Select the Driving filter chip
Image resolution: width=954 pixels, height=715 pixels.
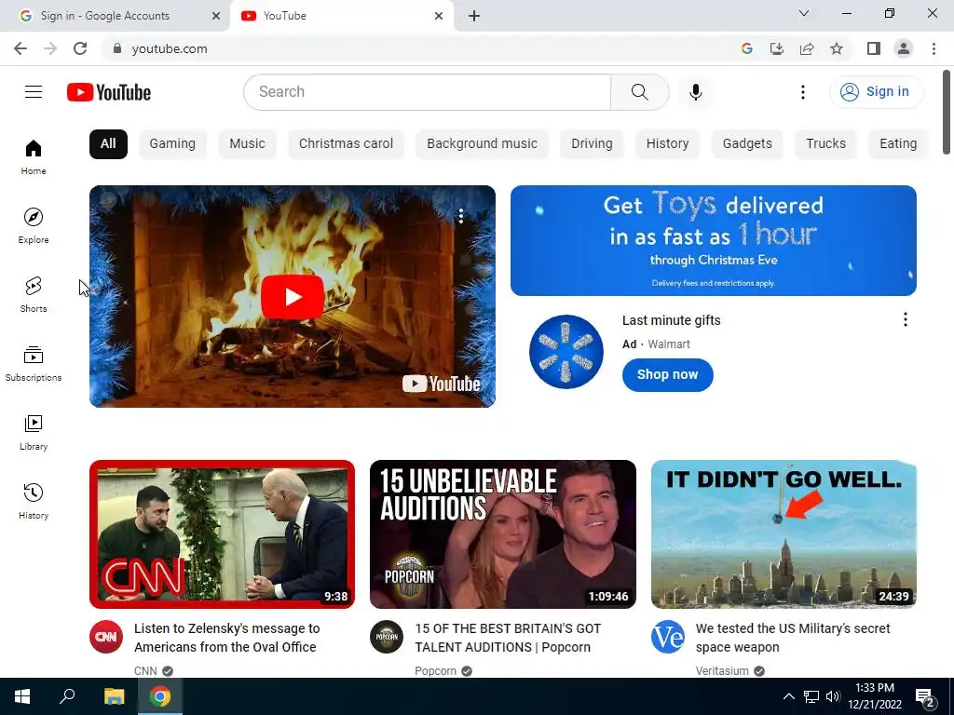(x=592, y=144)
